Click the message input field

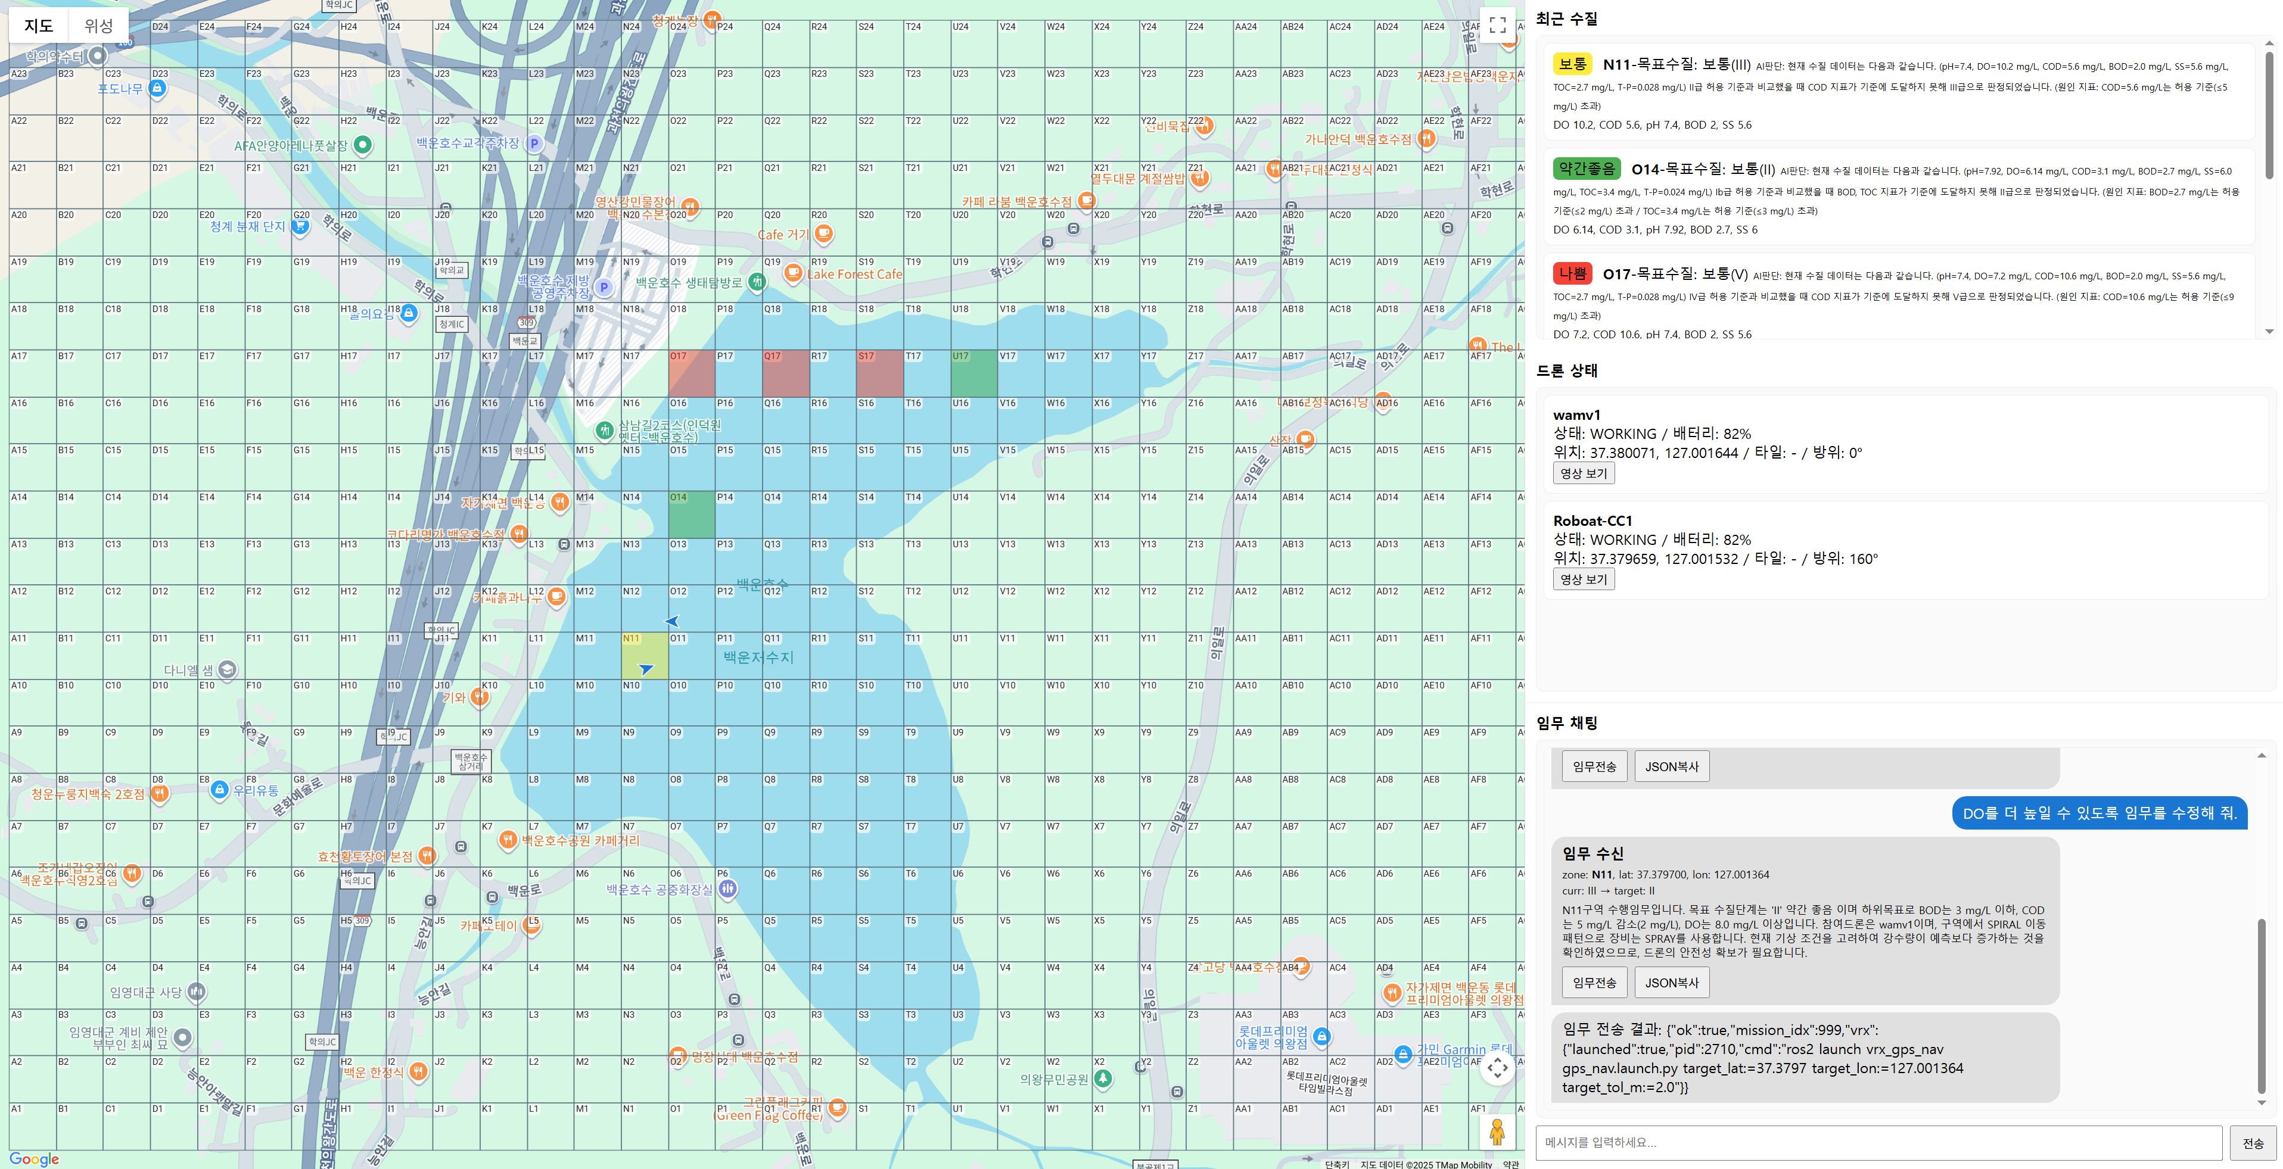coord(1878,1142)
